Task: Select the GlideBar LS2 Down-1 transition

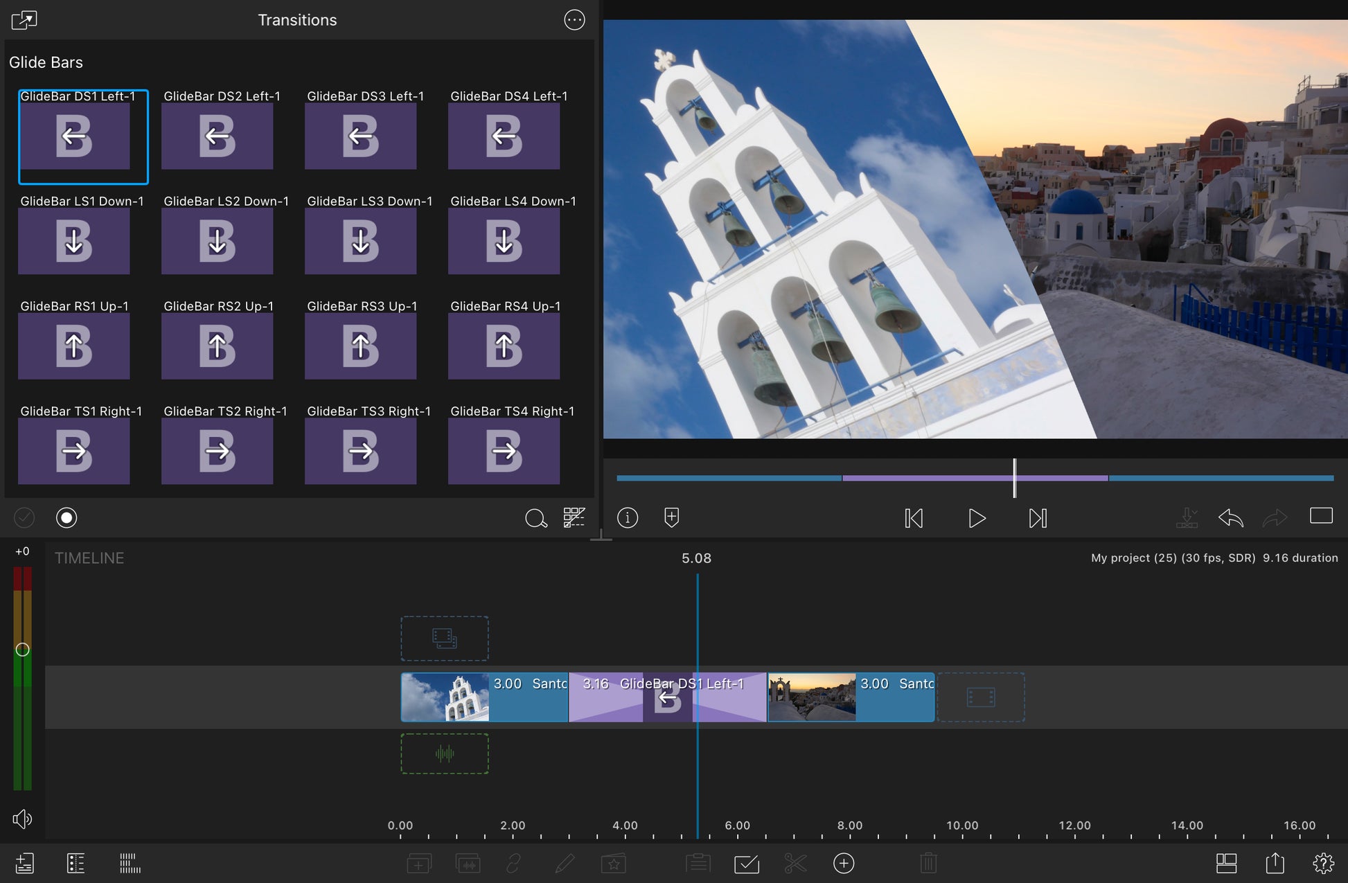Action: pos(217,241)
